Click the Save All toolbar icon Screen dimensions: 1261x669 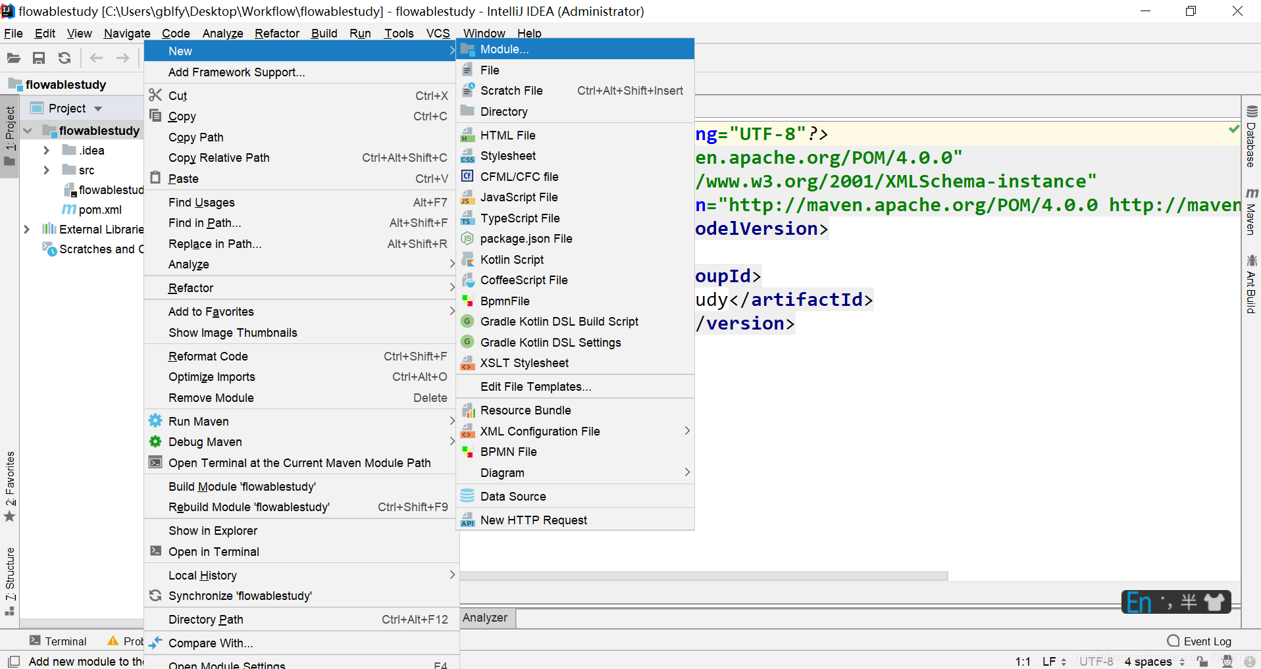pos(39,58)
